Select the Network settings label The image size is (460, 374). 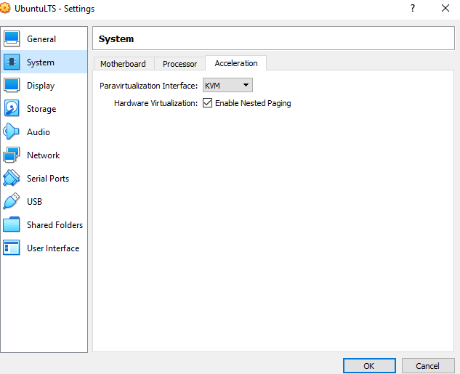[44, 155]
